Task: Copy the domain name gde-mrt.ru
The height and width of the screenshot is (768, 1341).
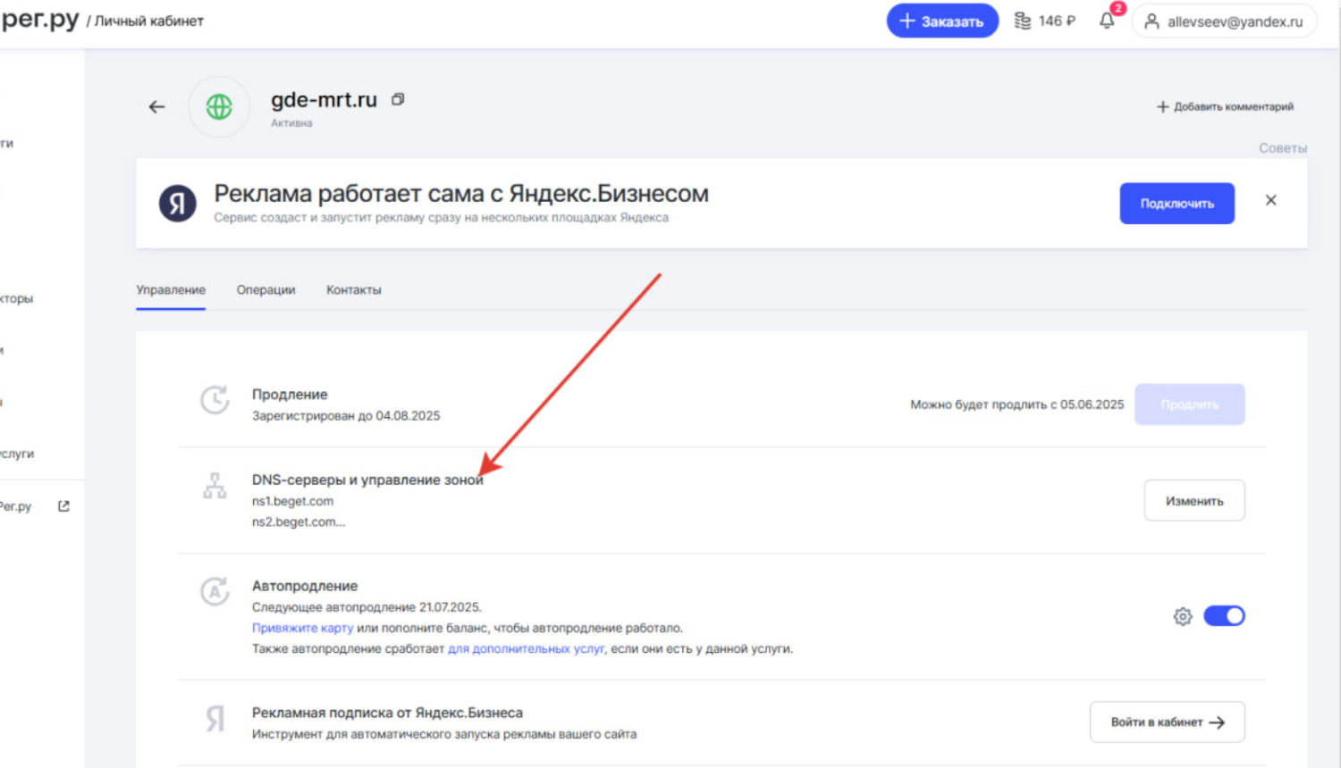Action: (398, 100)
